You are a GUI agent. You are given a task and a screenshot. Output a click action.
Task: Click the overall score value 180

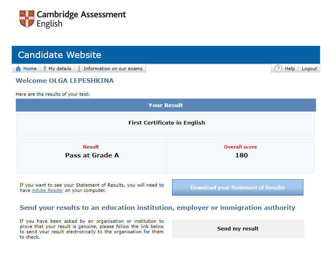point(241,155)
